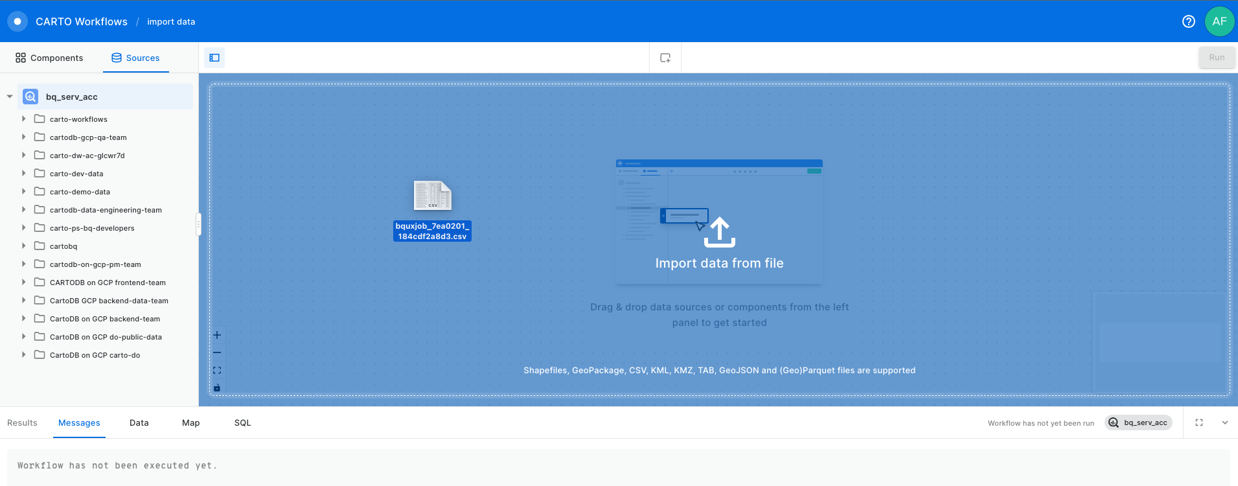The height and width of the screenshot is (486, 1238).
Task: Click the add note icon in toolbar
Action: [665, 58]
